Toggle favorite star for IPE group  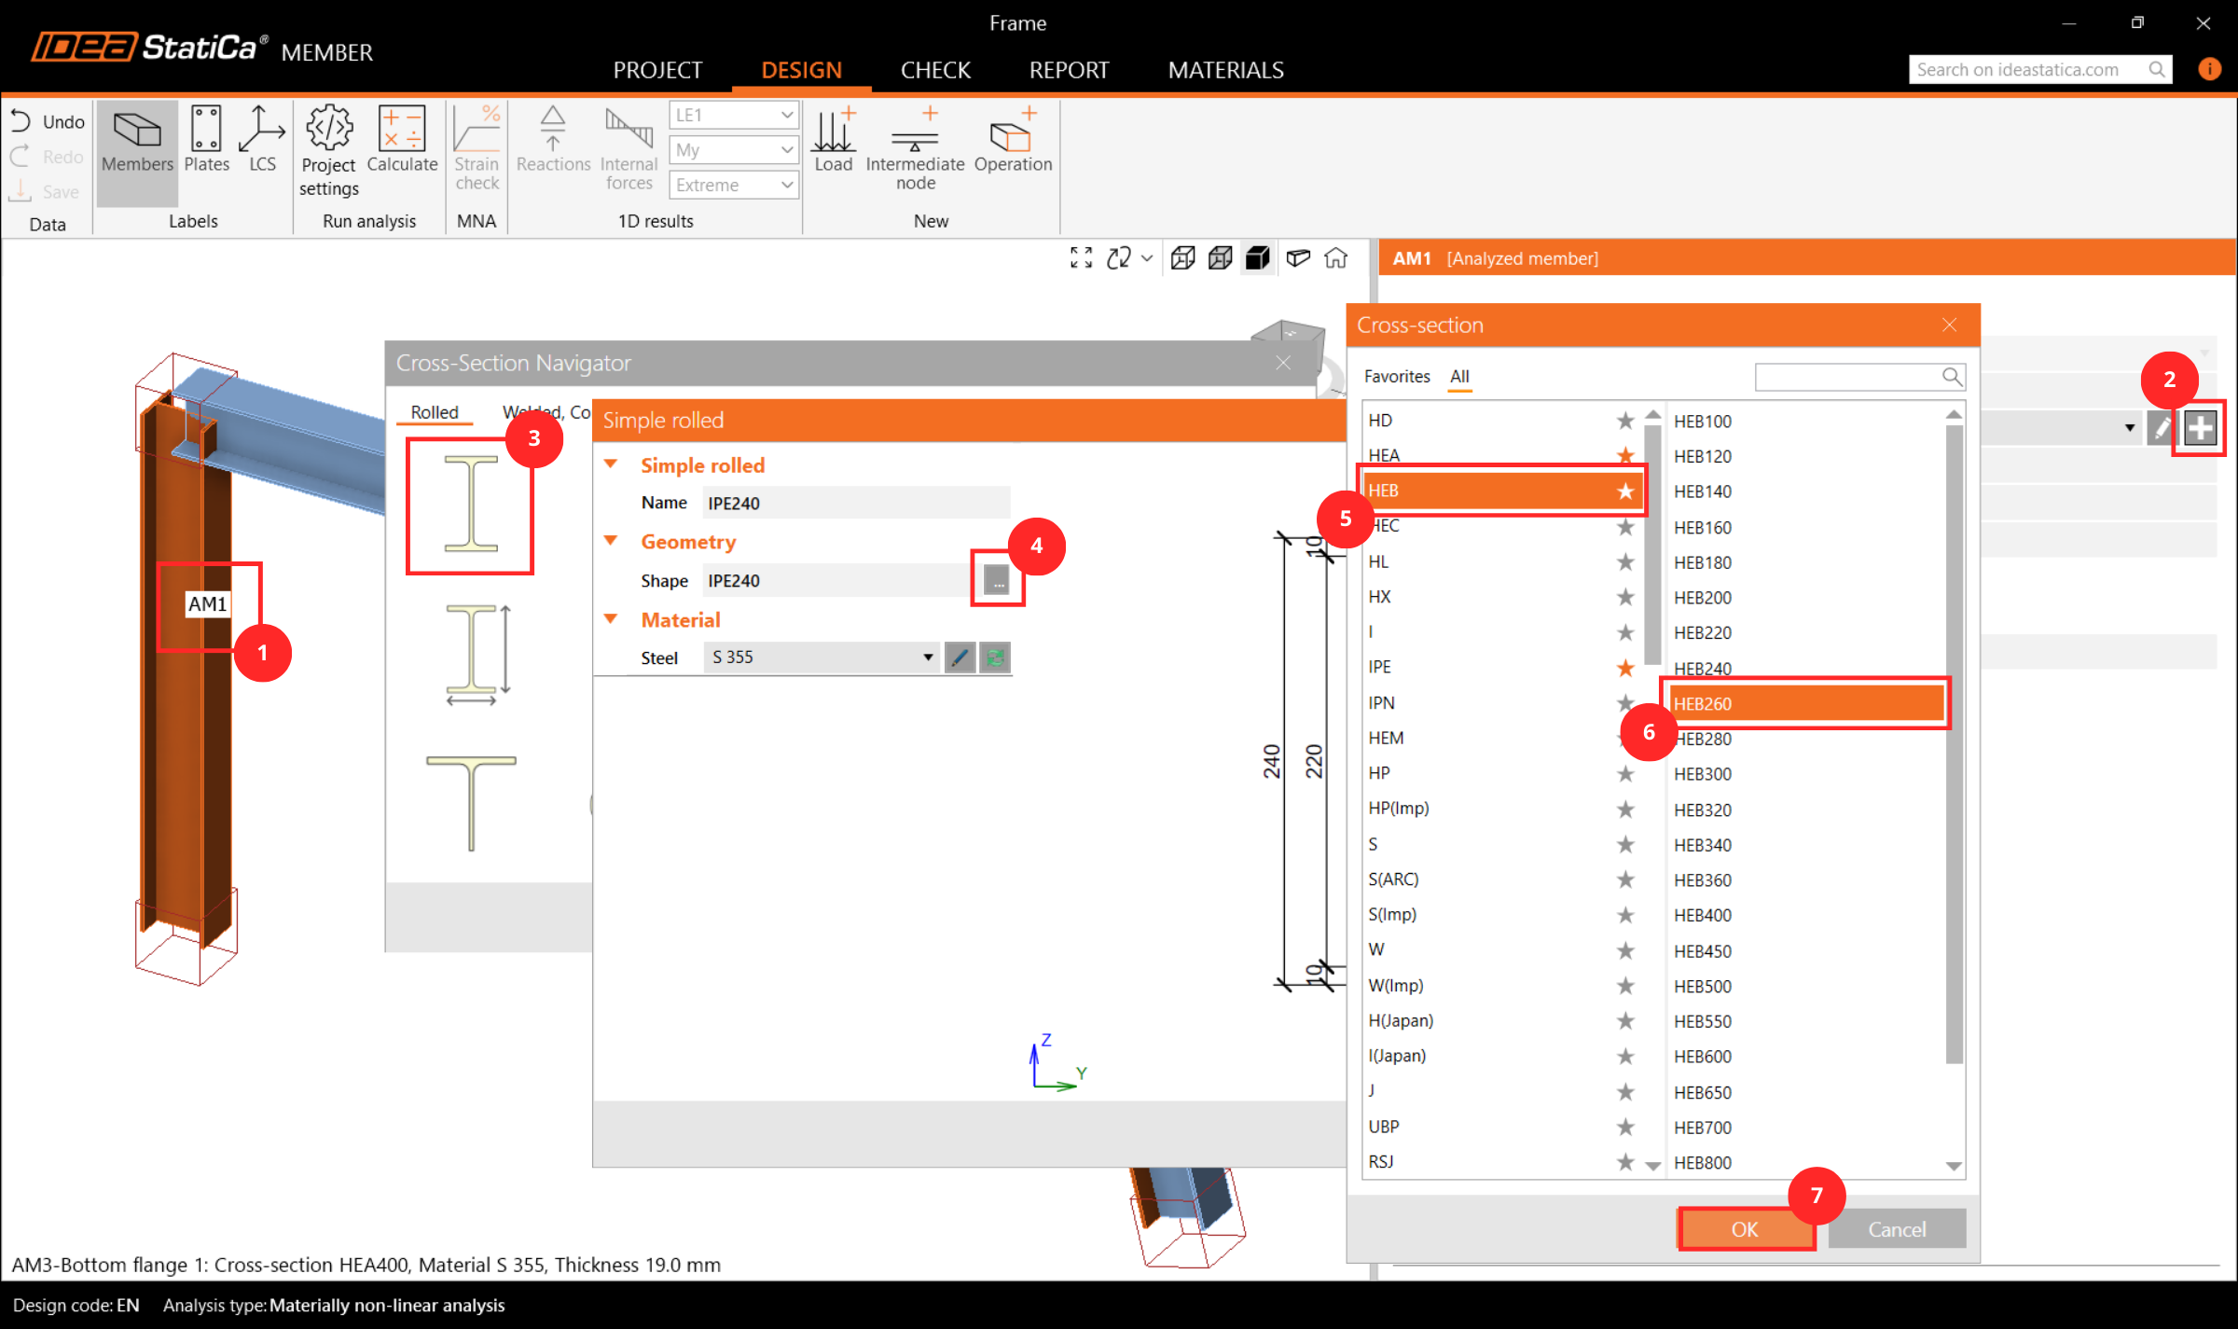(1625, 668)
